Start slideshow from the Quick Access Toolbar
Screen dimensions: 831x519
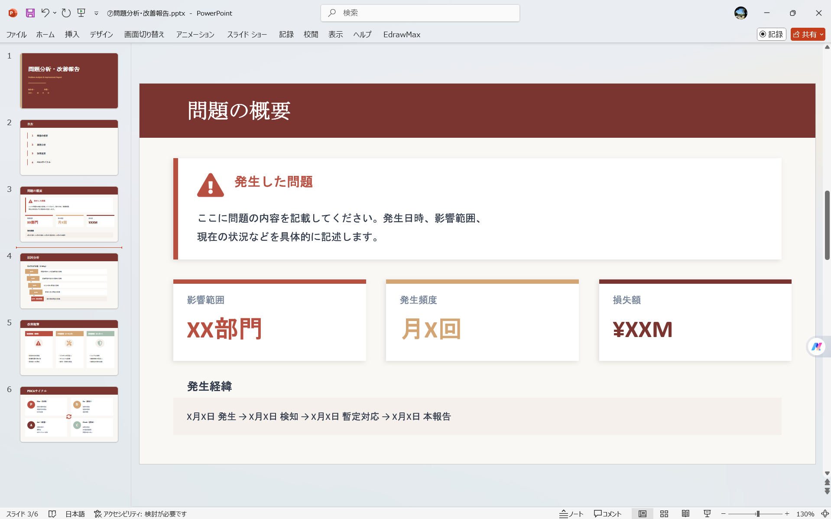click(x=81, y=13)
